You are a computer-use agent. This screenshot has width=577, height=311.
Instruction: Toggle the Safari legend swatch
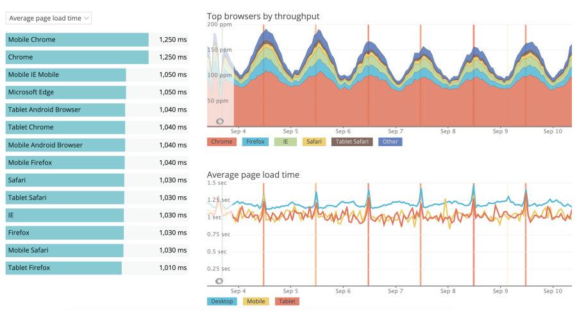pos(314,142)
